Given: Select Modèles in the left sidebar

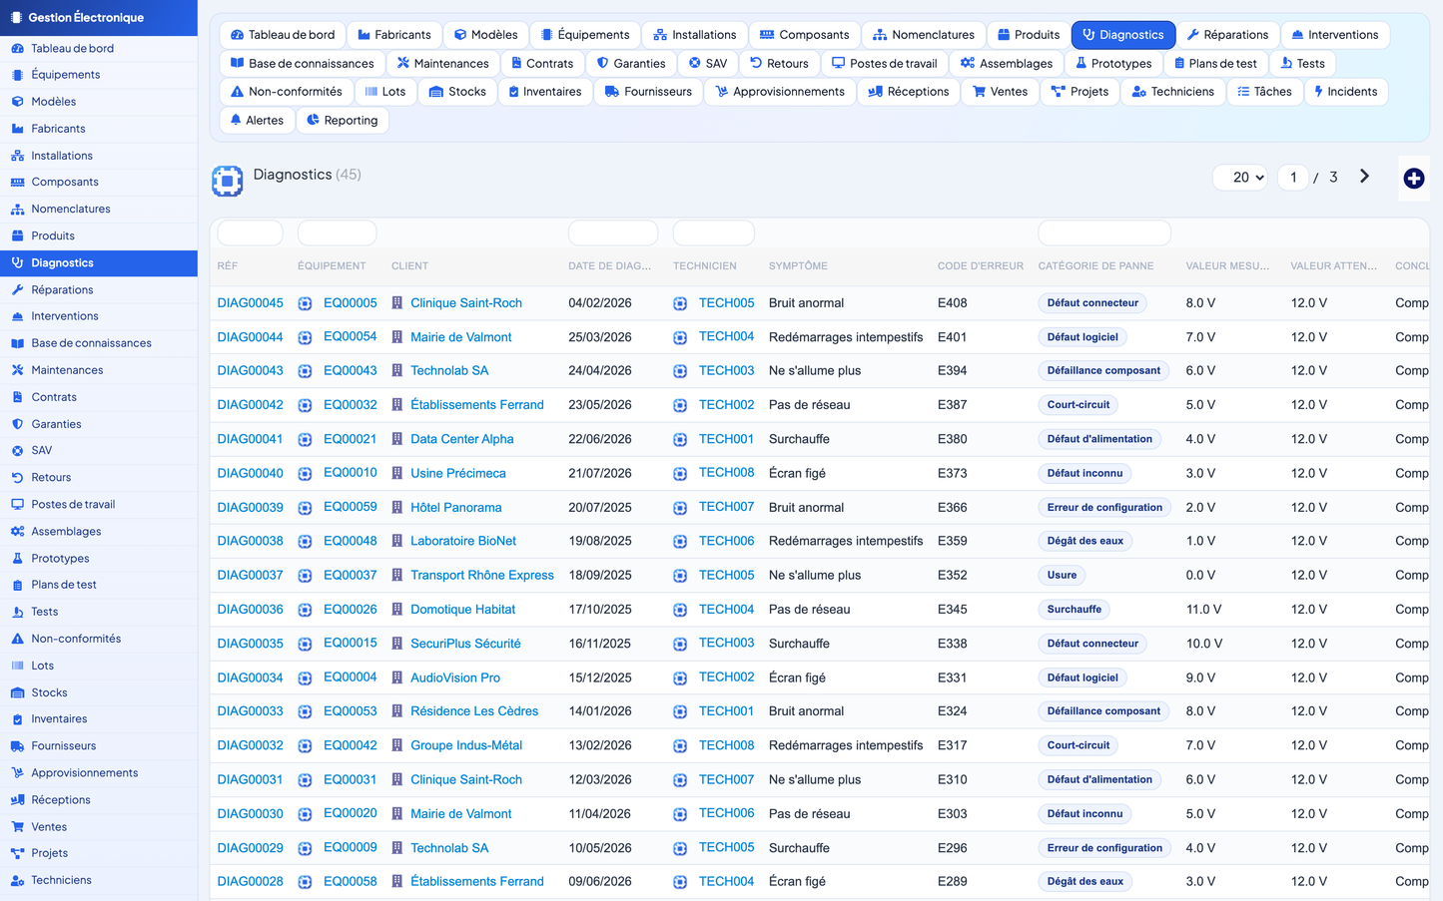Looking at the screenshot, I should 99,102.
